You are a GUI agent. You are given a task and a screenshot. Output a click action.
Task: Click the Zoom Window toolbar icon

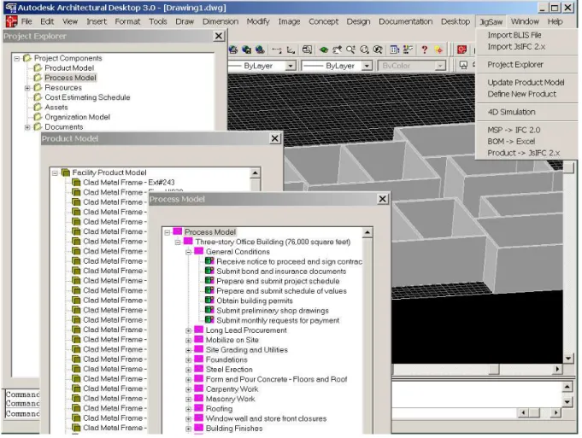(364, 50)
